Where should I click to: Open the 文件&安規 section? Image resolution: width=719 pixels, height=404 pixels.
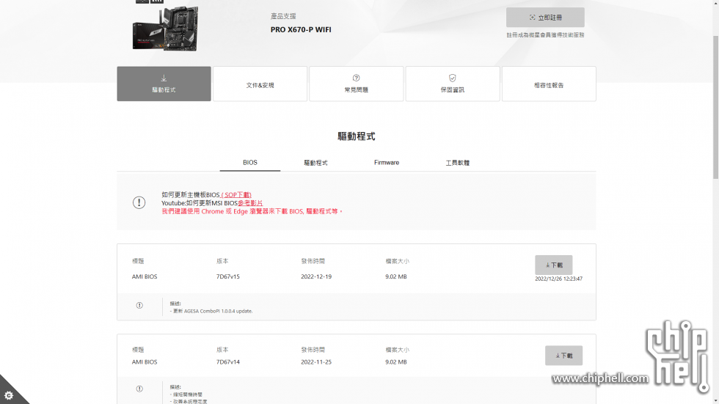(x=260, y=84)
